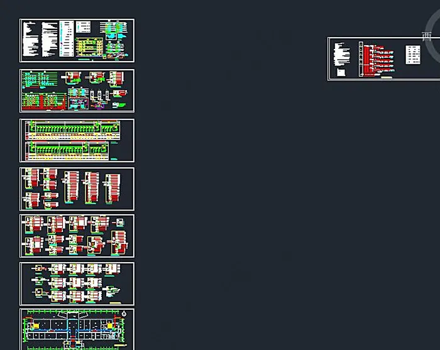Screen dimensions: 440x350
Task: Select the upper green panel row in the third sheet
Action: pos(63,129)
